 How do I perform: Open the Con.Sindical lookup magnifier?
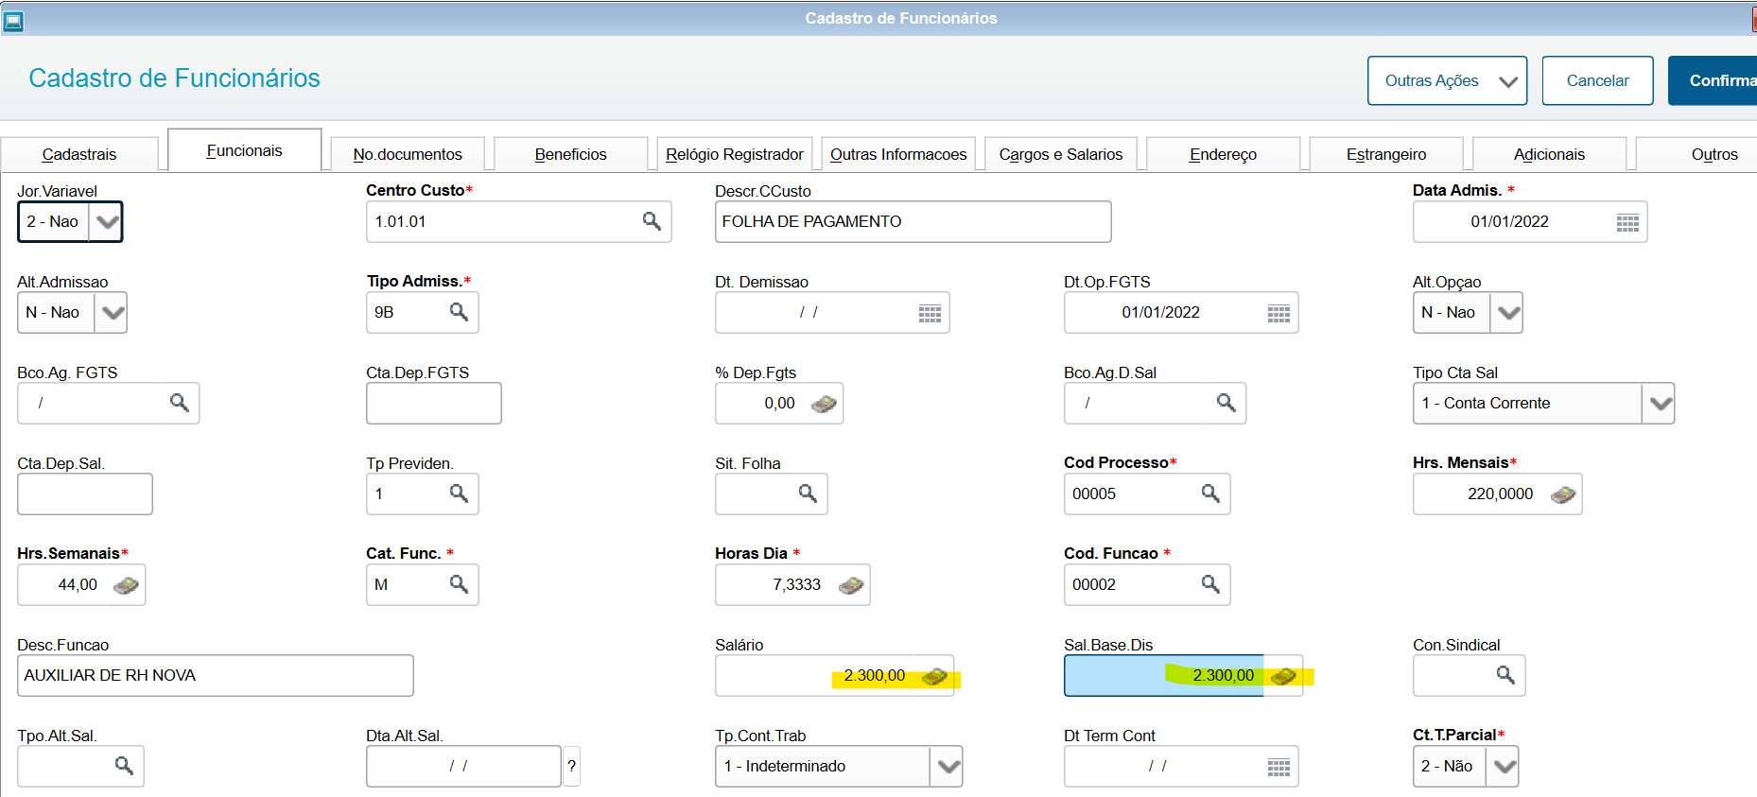(x=1505, y=675)
